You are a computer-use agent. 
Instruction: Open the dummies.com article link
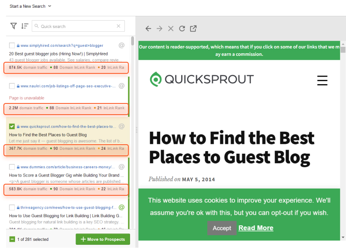(x=67, y=167)
